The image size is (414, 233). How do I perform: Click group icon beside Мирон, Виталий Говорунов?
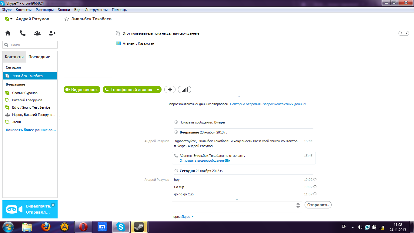pos(7,115)
